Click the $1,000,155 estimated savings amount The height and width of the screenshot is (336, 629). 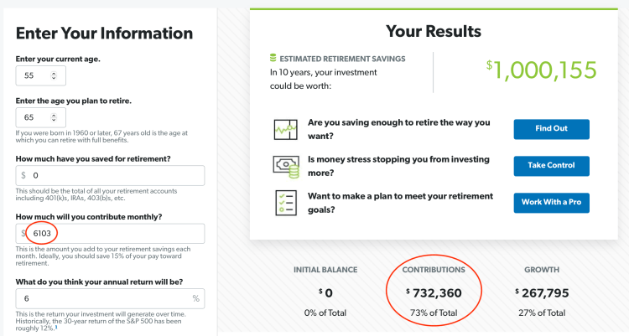point(533,71)
